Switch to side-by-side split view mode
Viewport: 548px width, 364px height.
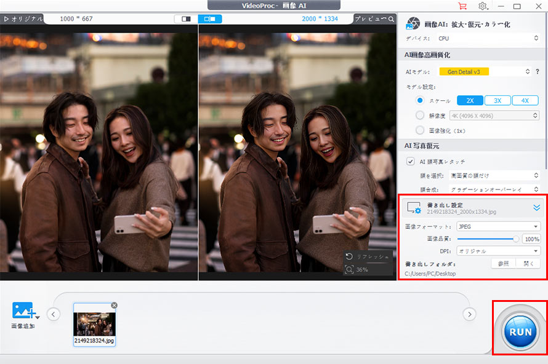pyautogui.click(x=210, y=19)
